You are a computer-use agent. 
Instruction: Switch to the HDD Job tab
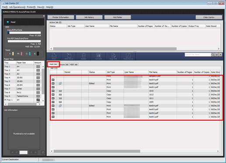point(74,65)
